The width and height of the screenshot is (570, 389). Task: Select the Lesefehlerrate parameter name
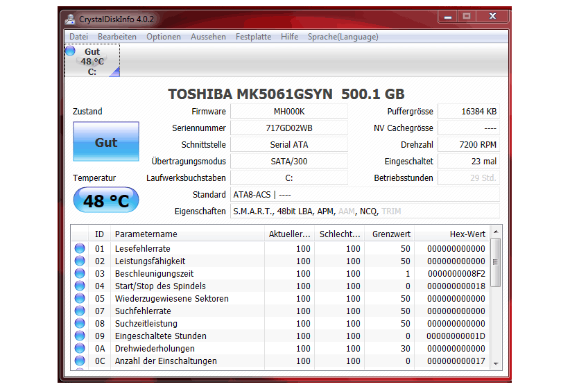point(143,249)
